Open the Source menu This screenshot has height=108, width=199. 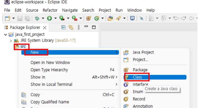coord(32,10)
